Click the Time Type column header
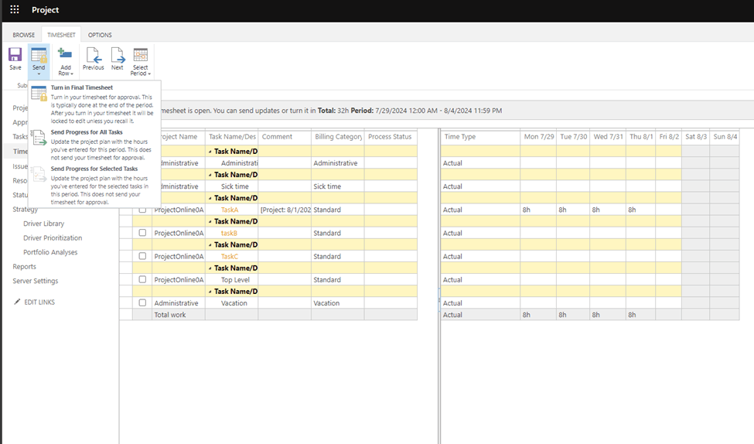This screenshot has width=754, height=444. tap(480, 137)
